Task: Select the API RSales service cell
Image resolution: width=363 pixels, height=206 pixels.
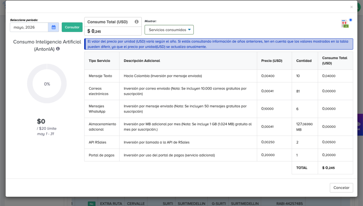Action: pyautogui.click(x=102, y=142)
